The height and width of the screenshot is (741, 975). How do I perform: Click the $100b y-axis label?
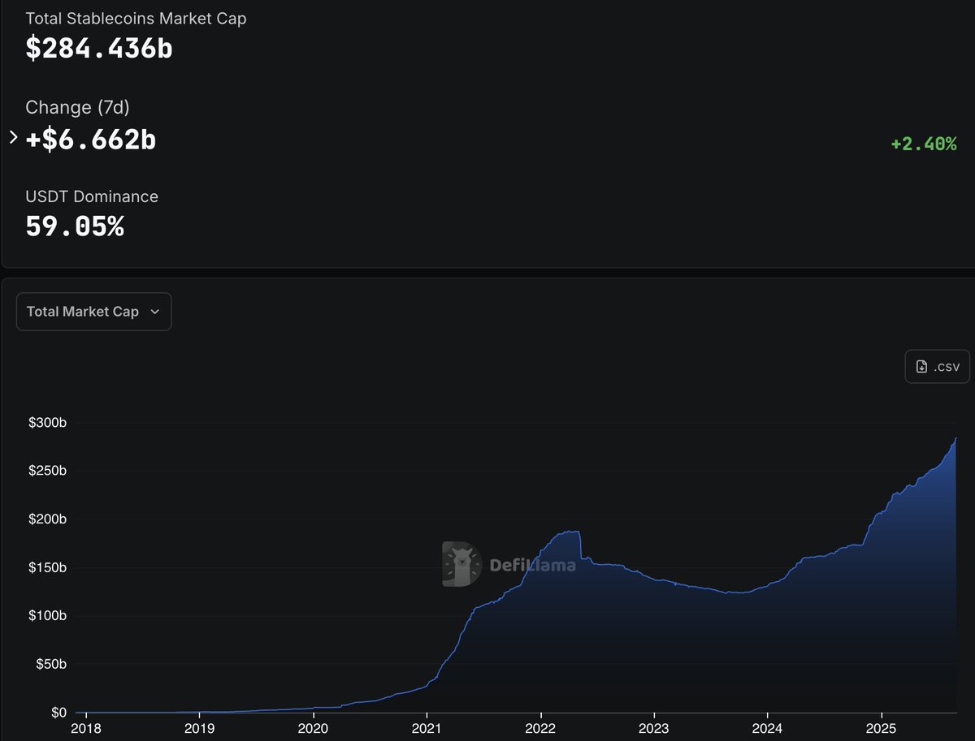coord(50,616)
